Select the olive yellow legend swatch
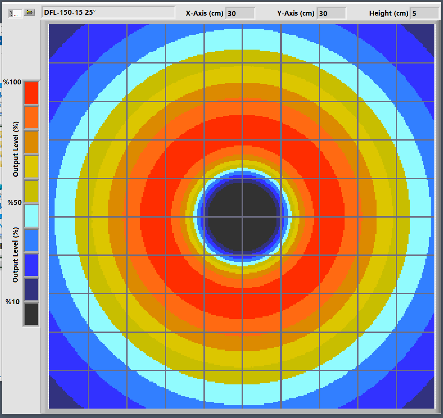443x418 pixels. pyautogui.click(x=31, y=191)
